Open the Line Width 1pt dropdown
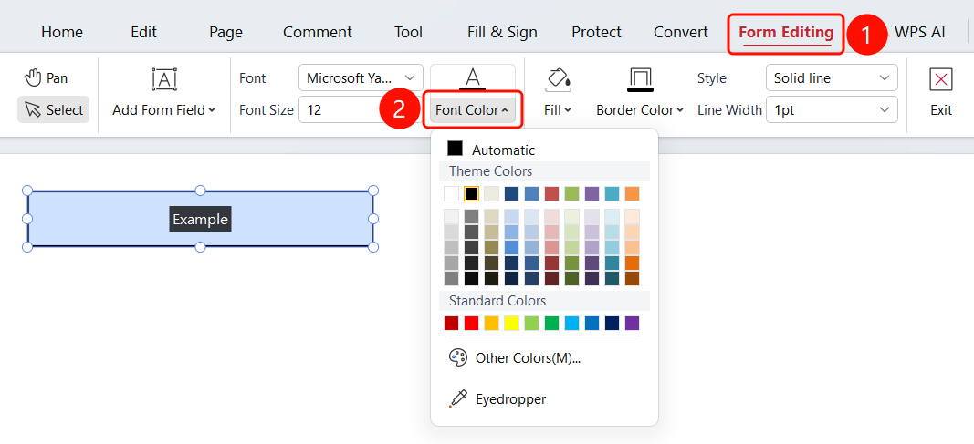Screen dimensions: 974x444 (832, 109)
